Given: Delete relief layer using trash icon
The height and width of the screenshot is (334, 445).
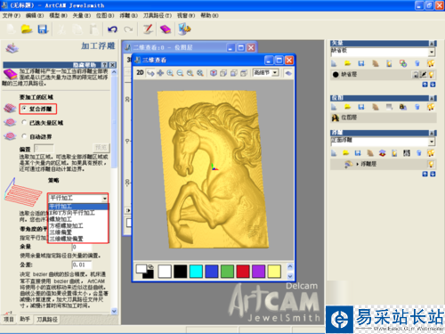Looking at the screenshot, I should (418, 153).
